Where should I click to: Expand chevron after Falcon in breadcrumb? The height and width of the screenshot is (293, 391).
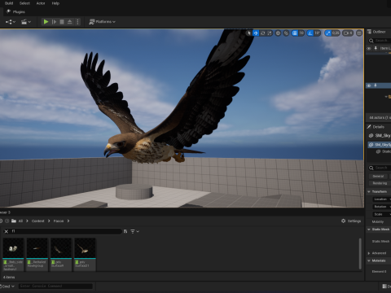(68, 221)
